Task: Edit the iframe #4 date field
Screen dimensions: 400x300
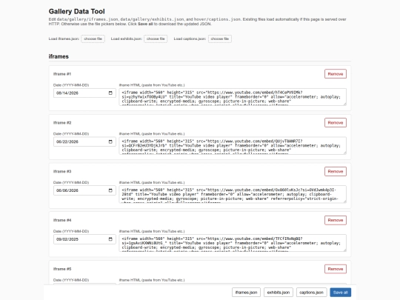Action: [84, 239]
